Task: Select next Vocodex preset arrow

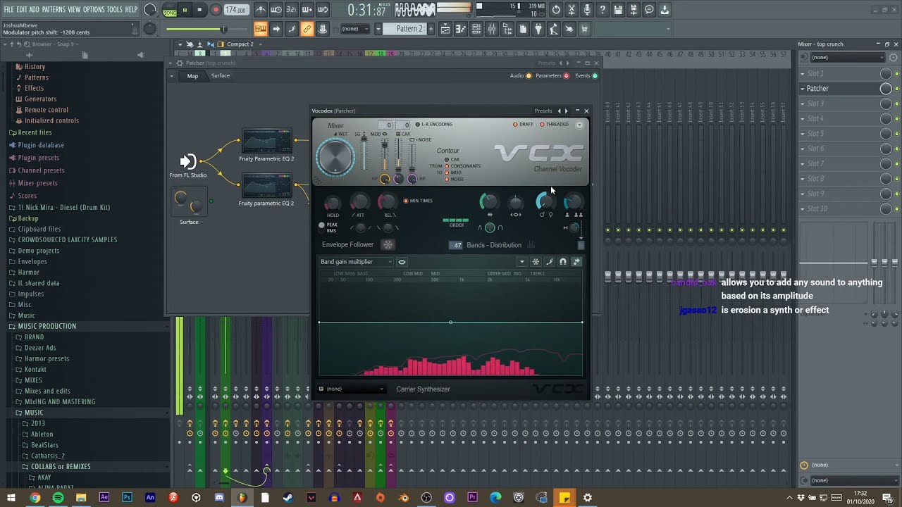Action: coord(566,111)
